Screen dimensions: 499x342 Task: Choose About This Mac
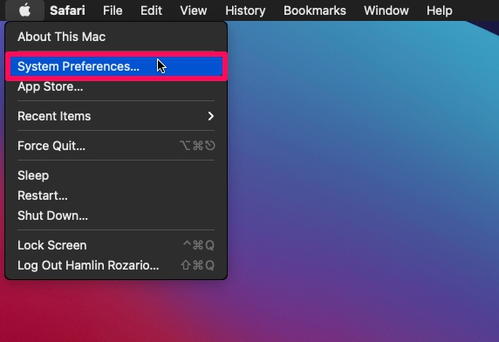tap(116, 37)
